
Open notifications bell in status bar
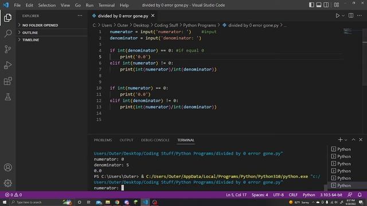click(x=360, y=195)
